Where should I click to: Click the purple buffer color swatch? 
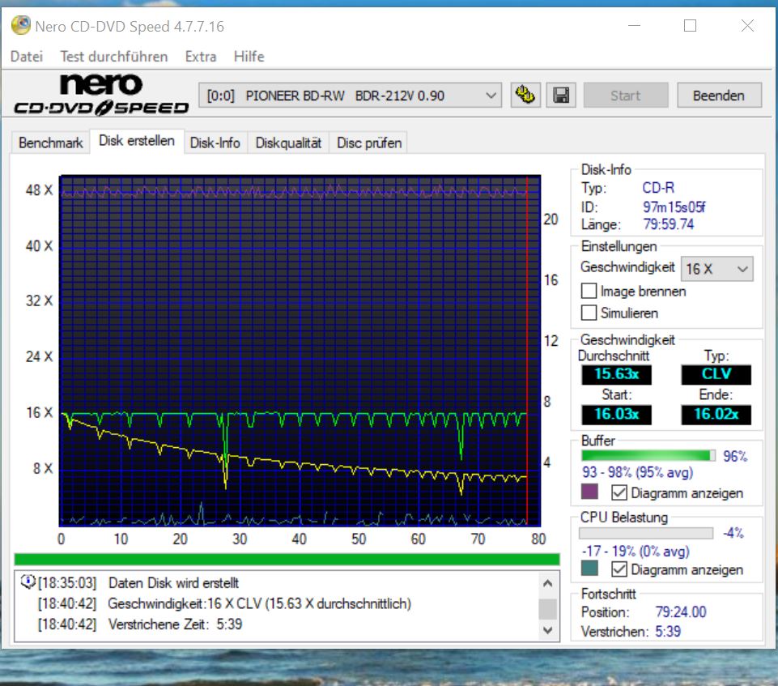589,492
